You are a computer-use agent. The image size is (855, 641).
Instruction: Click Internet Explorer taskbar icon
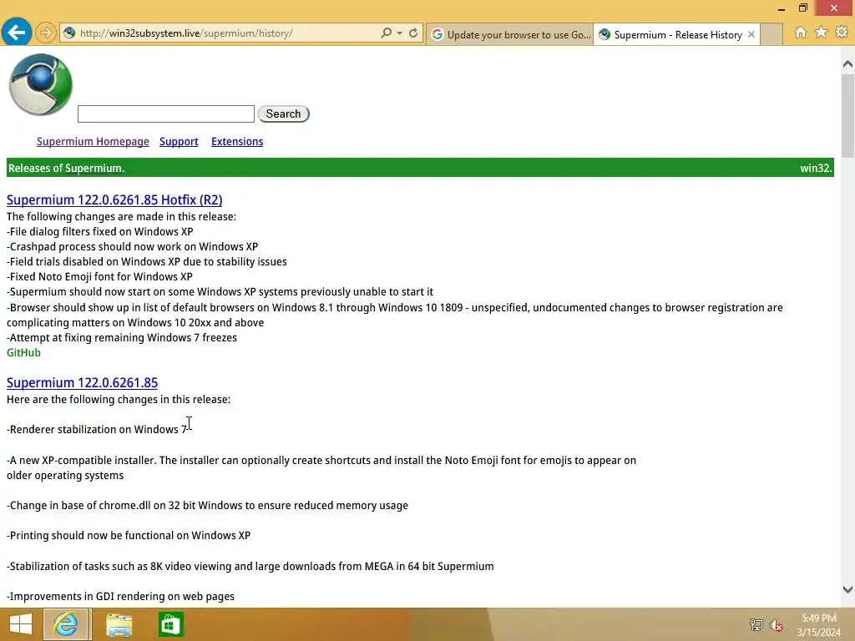click(x=66, y=624)
